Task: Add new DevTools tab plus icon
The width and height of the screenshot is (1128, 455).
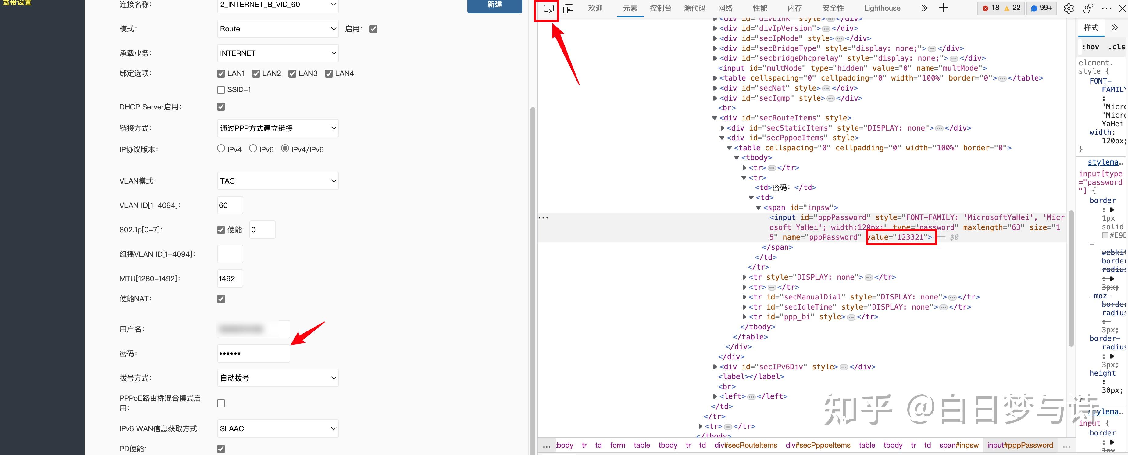Action: pos(943,8)
